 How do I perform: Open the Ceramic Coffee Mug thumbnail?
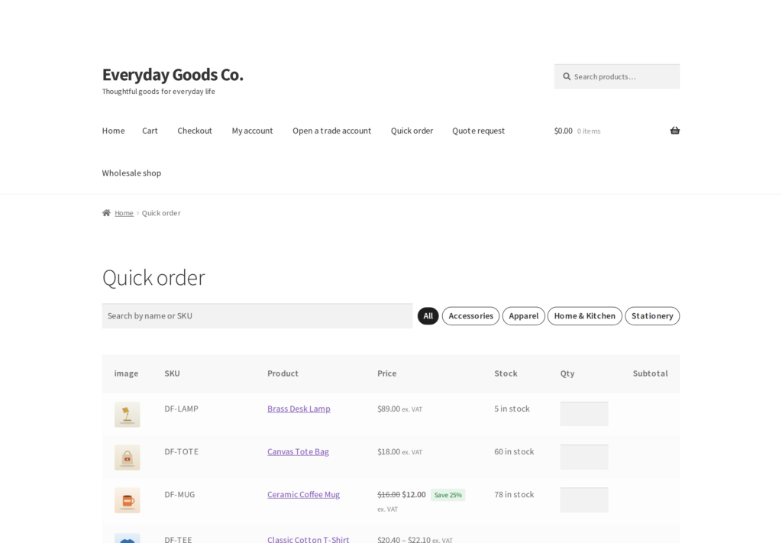[x=128, y=500]
